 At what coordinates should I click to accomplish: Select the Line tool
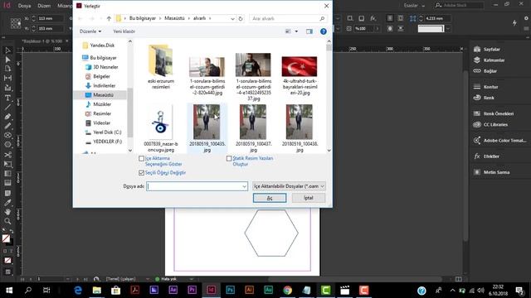[x=7, y=108]
